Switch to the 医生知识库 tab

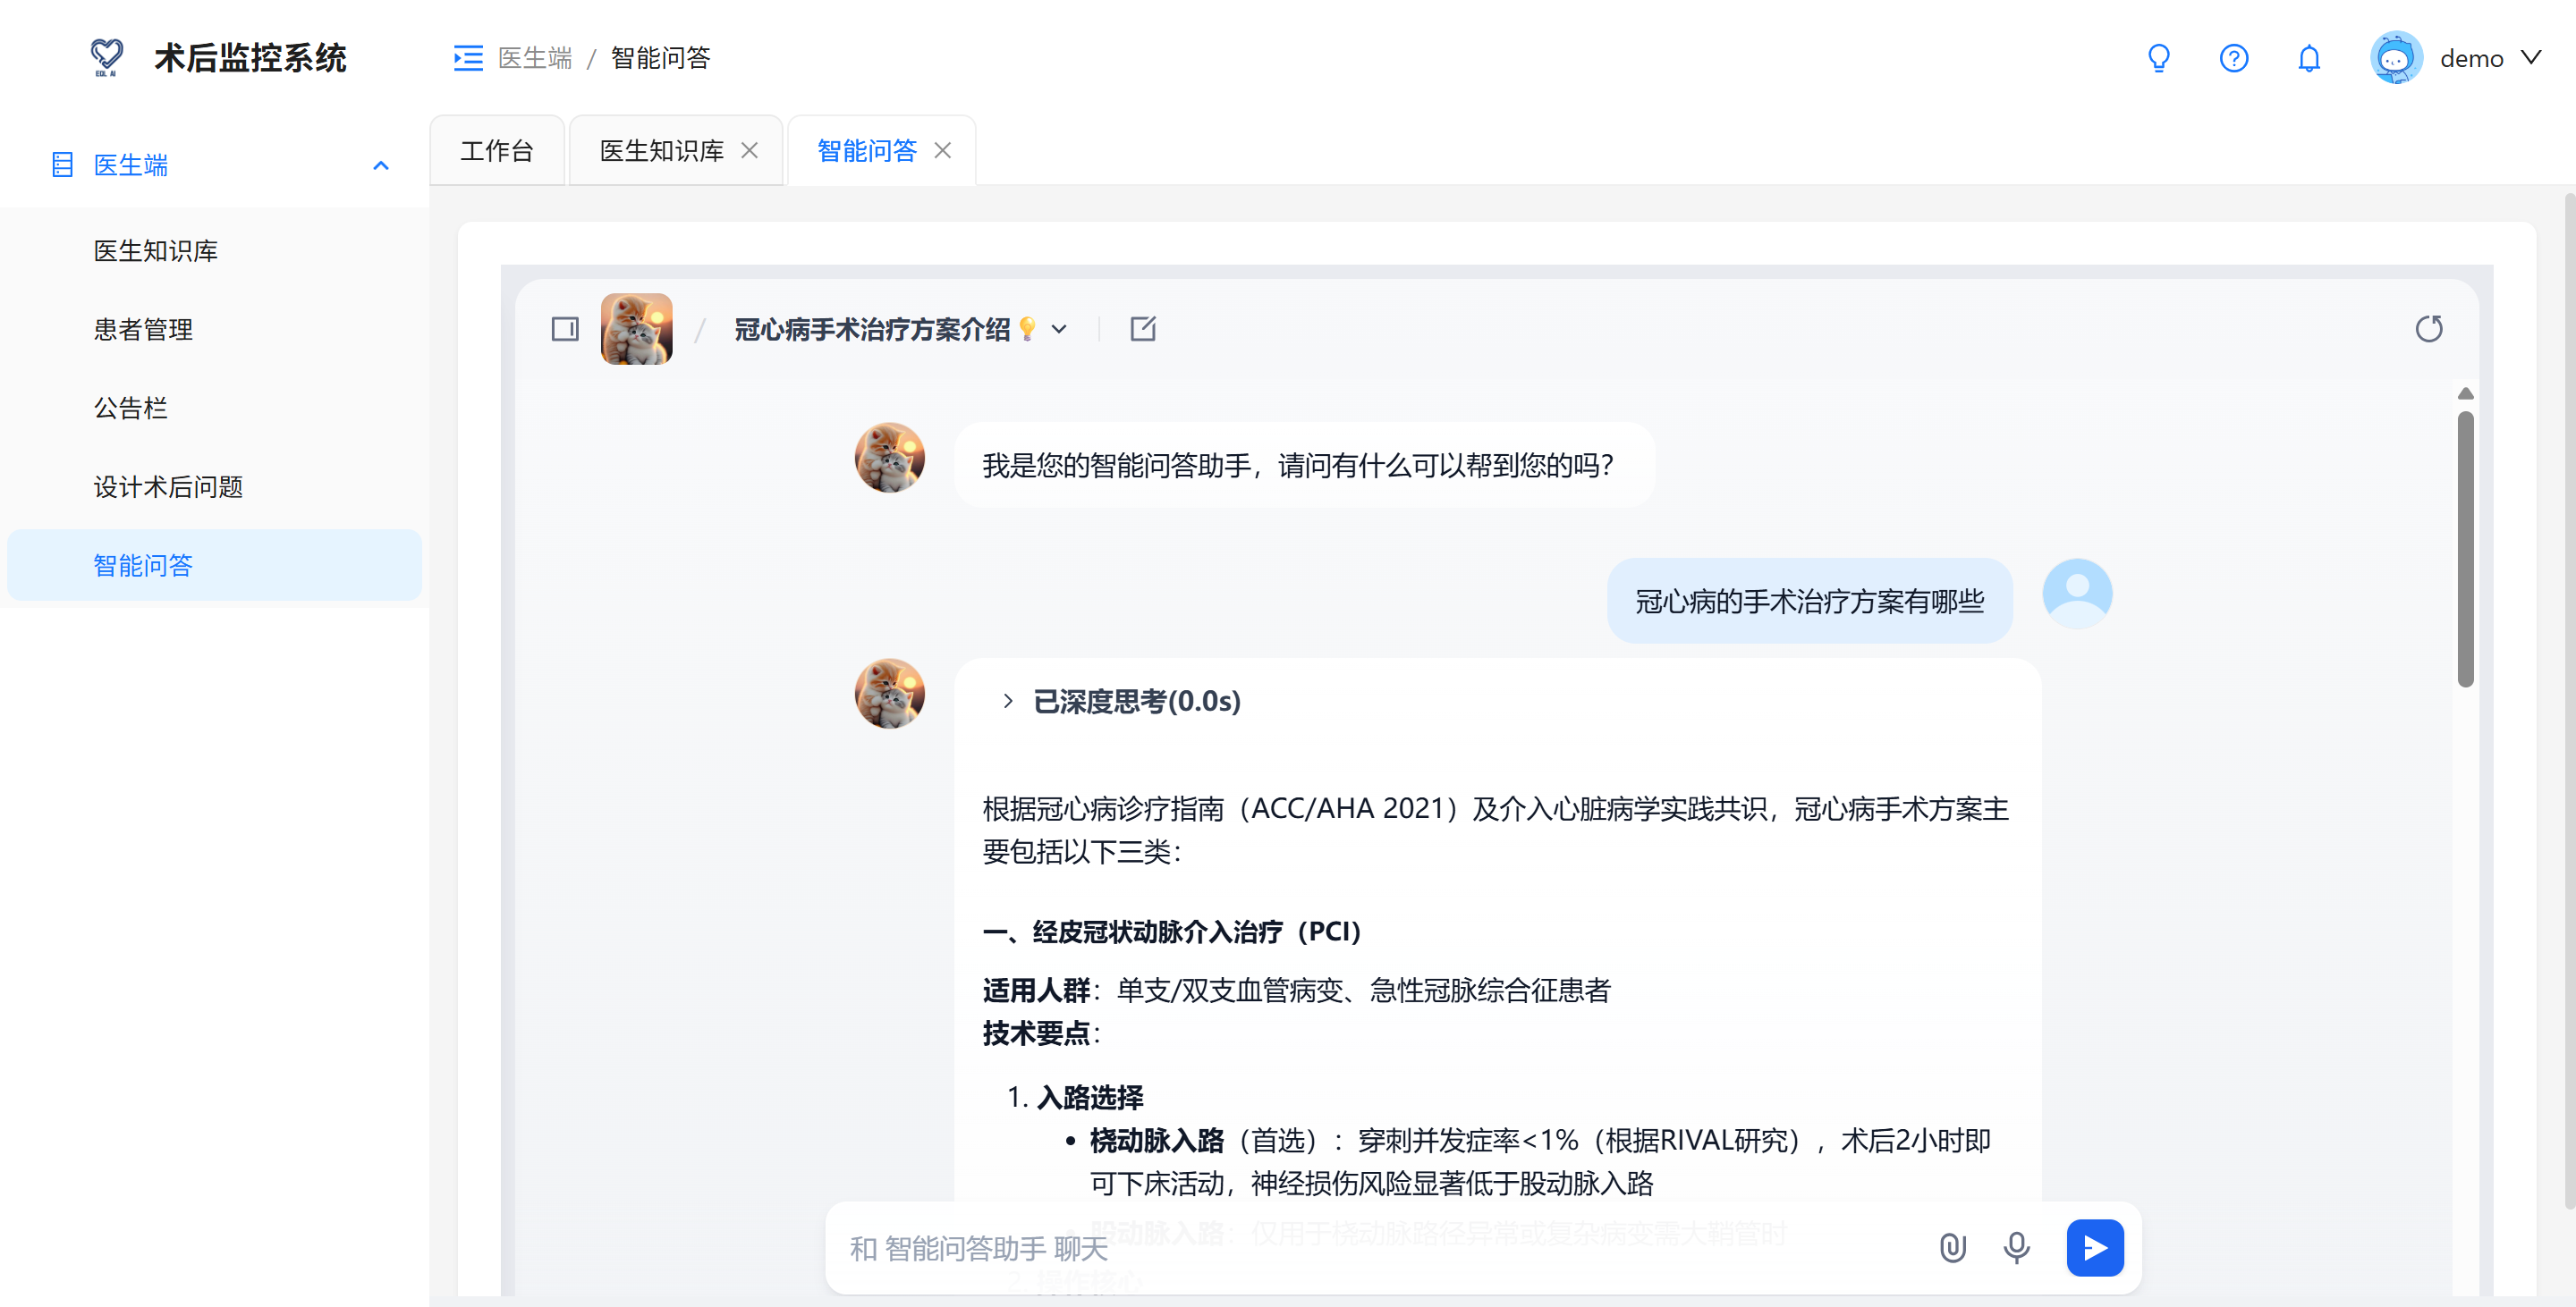[661, 151]
